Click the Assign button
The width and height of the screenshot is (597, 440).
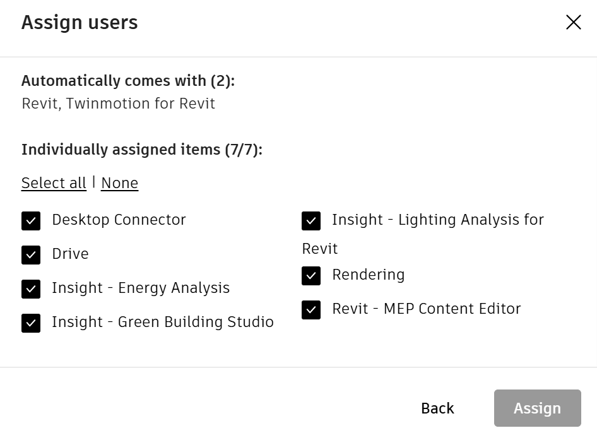coord(537,408)
